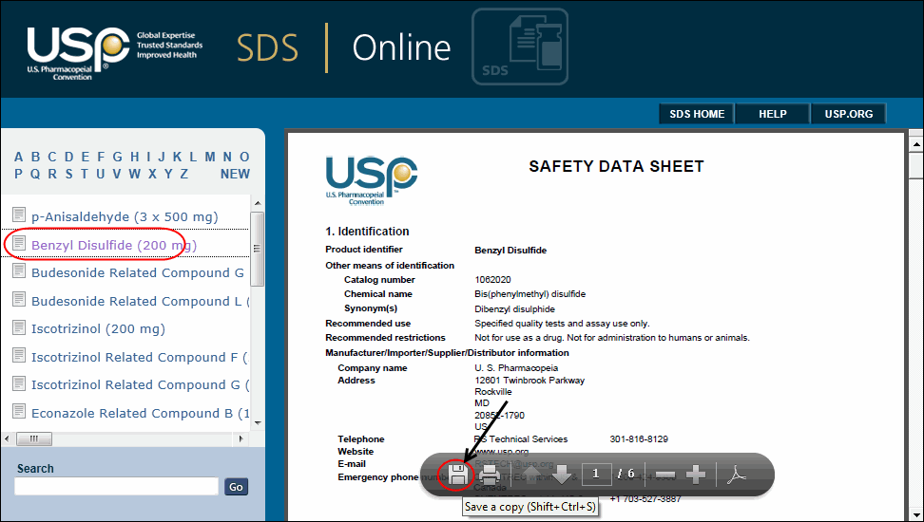Go to previous page with up arrow

(x=532, y=475)
